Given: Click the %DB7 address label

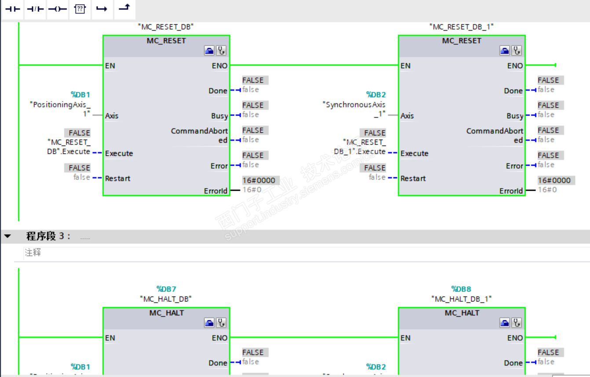Looking at the screenshot, I should 166,289.
